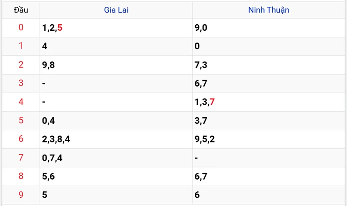Select Ninh Thuận cell showing 9,5,2
The image size is (347, 206).
click(x=205, y=139)
